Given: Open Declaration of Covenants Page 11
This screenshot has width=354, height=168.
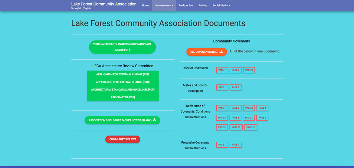Looking at the screenshot, I should 251,127.
